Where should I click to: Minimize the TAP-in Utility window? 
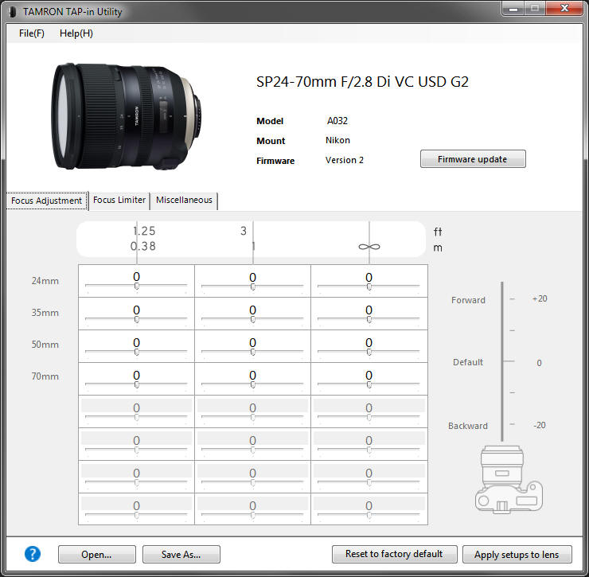coord(513,8)
